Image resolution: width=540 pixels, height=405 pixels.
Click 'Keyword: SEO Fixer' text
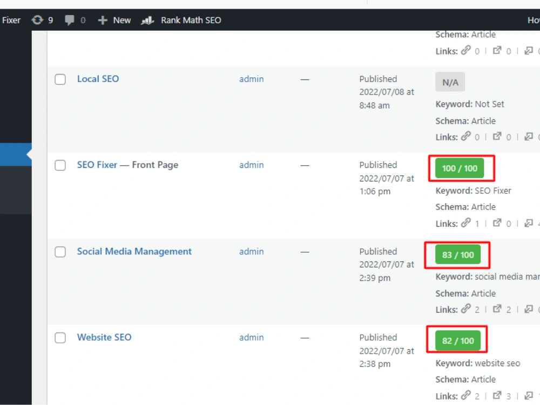pyautogui.click(x=474, y=191)
